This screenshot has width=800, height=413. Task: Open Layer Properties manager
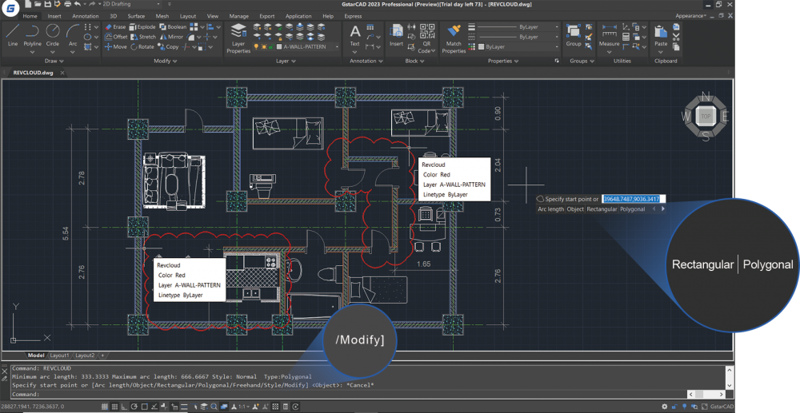[x=238, y=38]
